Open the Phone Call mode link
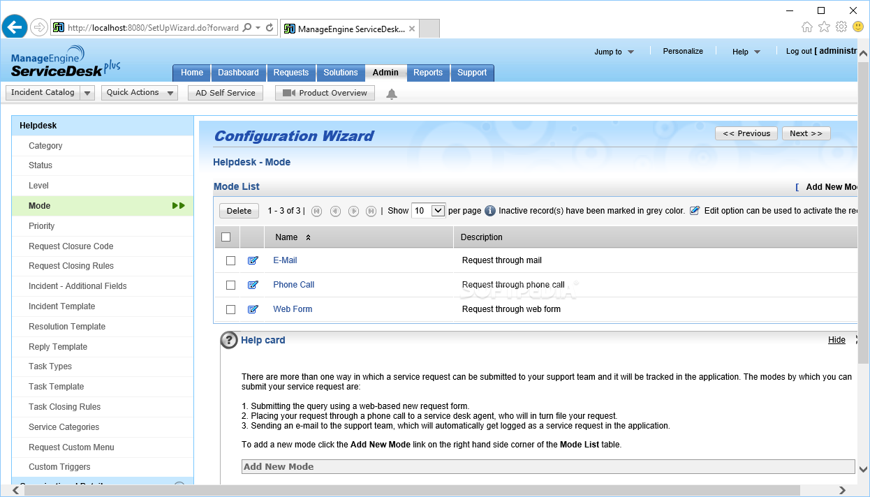Viewport: 870px width, 497px height. [294, 285]
